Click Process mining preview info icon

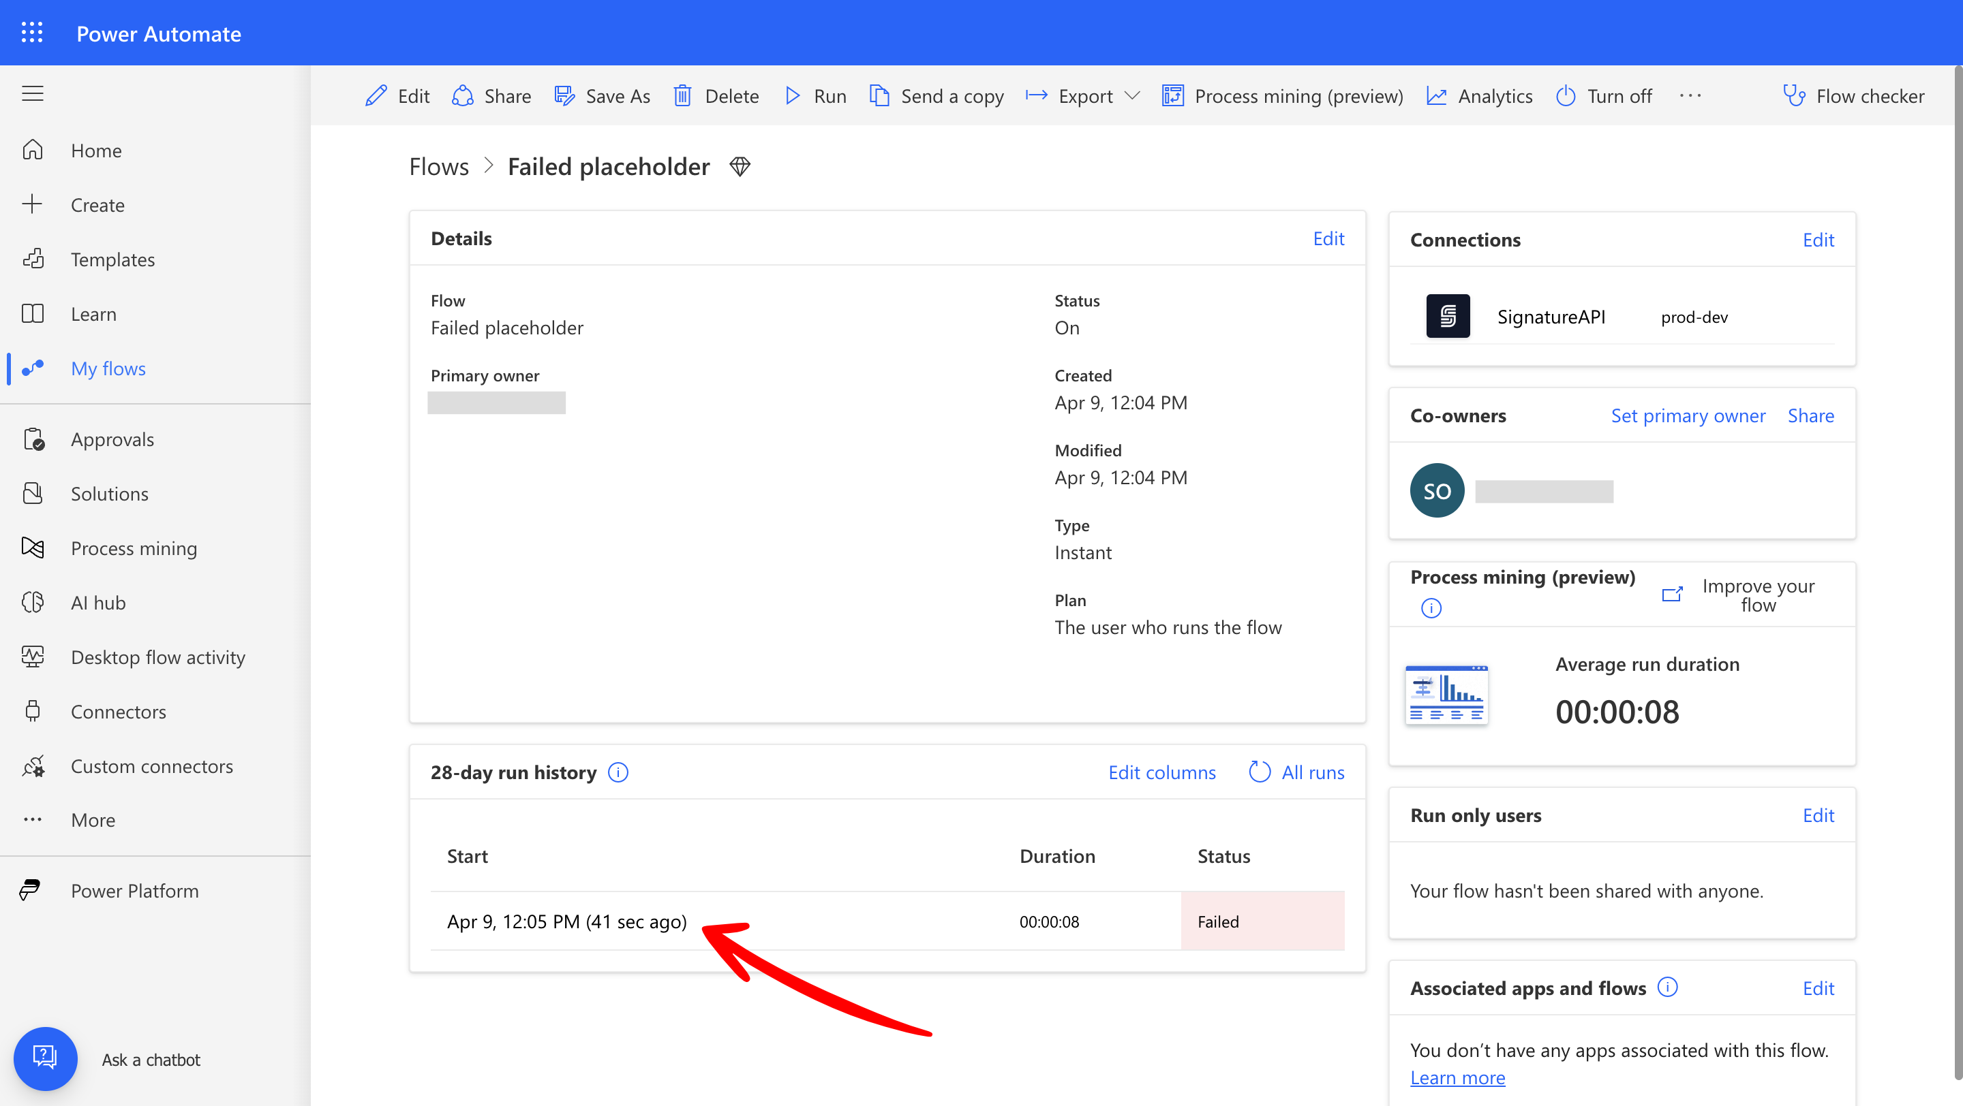pyautogui.click(x=1431, y=607)
